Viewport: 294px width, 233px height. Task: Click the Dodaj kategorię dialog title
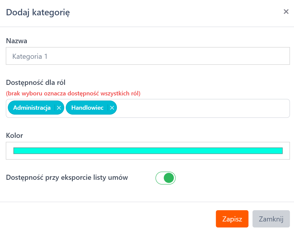[38, 12]
